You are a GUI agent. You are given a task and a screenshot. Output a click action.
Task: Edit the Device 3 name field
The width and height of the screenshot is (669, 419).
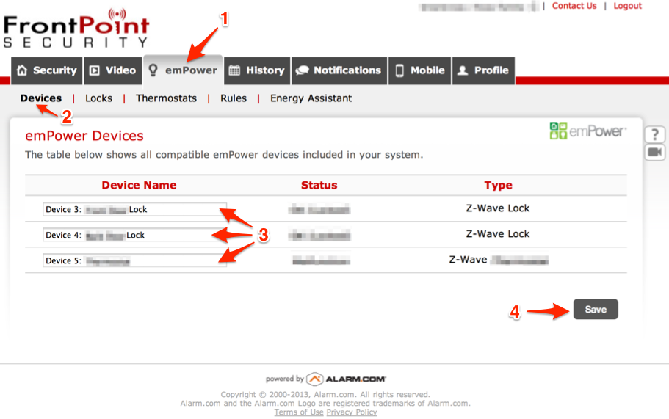pos(134,209)
